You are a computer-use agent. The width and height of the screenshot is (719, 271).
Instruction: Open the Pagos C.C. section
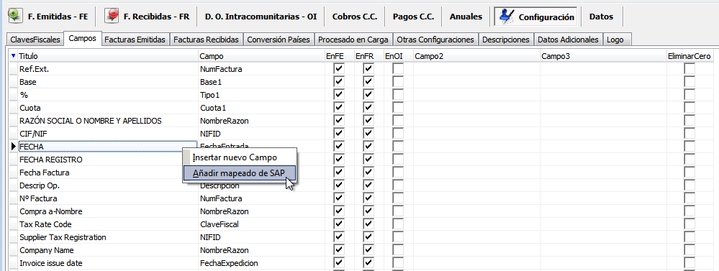[413, 17]
